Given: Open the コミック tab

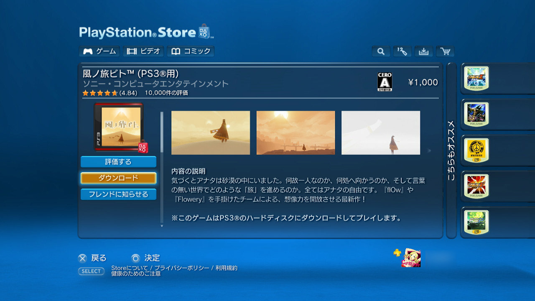Looking at the screenshot, I should click(191, 51).
